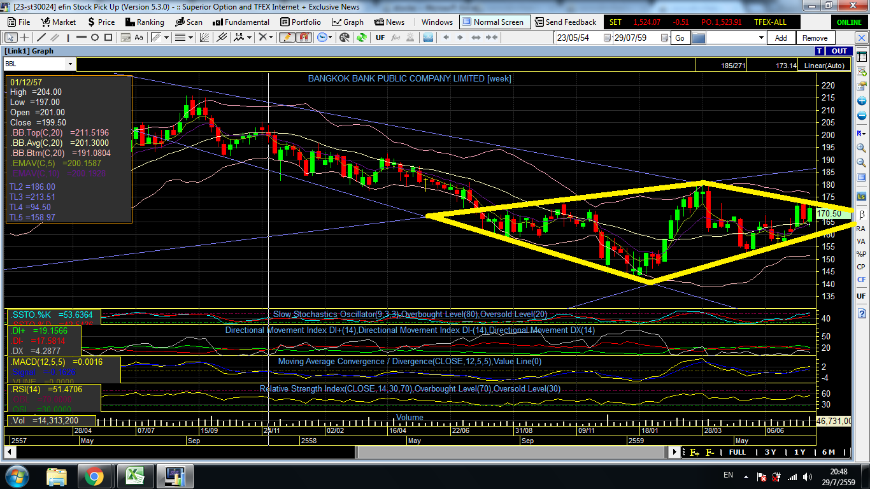The height and width of the screenshot is (489, 870).
Task: Click the F+ button below chart
Action: (x=694, y=452)
